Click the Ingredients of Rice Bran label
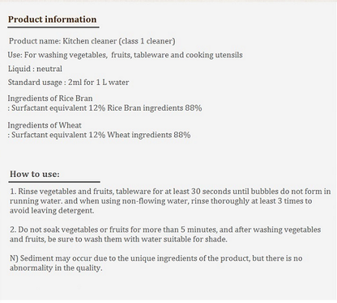Image resolution: width=337 pixels, height=303 pixels. [x=50, y=99]
